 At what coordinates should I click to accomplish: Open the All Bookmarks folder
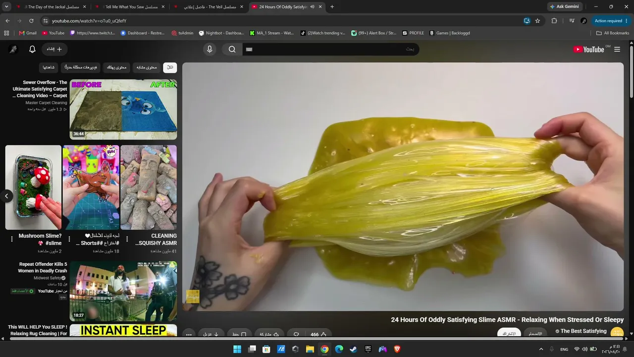[x=613, y=33]
